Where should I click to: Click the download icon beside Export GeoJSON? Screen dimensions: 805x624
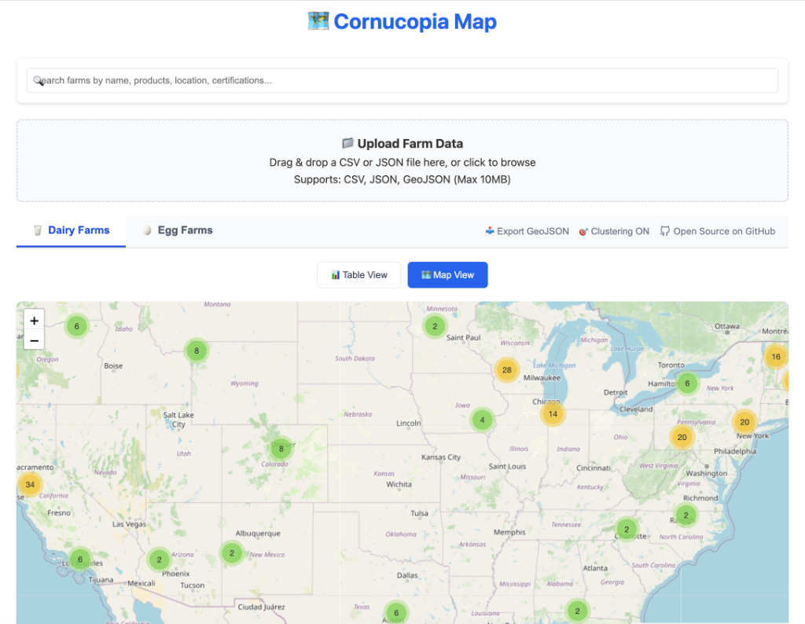tap(489, 231)
